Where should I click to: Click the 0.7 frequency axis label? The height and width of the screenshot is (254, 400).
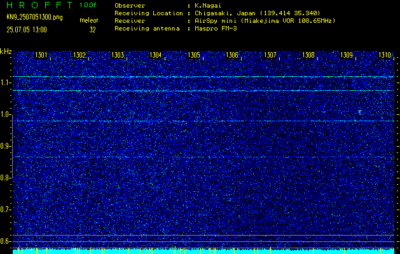tap(5, 210)
